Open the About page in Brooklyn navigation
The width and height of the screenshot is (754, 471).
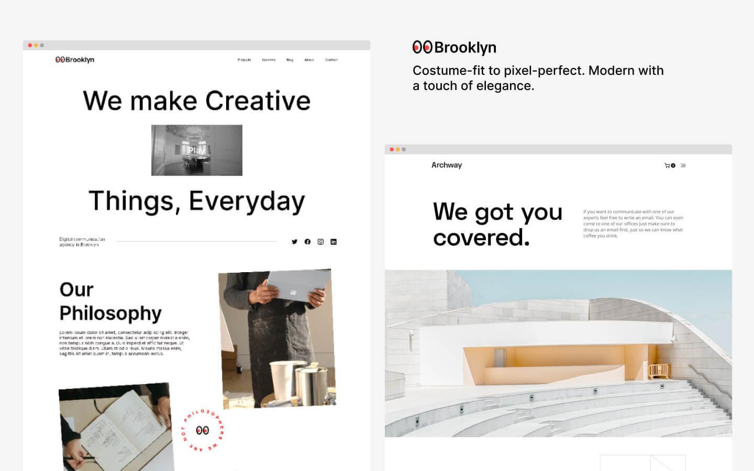(x=309, y=60)
